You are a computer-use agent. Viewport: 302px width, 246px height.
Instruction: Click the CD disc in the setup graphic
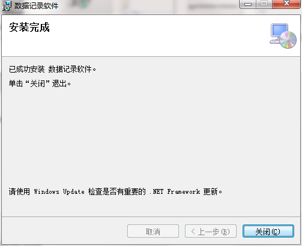[x=288, y=40]
